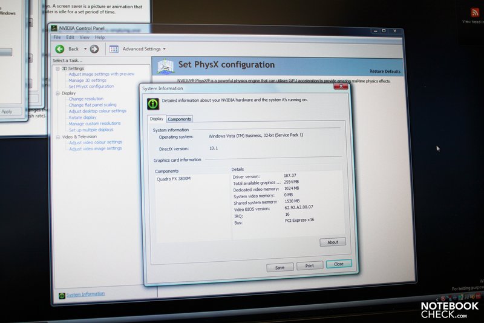The image size is (484, 323).
Task: Open the Advanced Settings dropdown
Action: click(164, 49)
